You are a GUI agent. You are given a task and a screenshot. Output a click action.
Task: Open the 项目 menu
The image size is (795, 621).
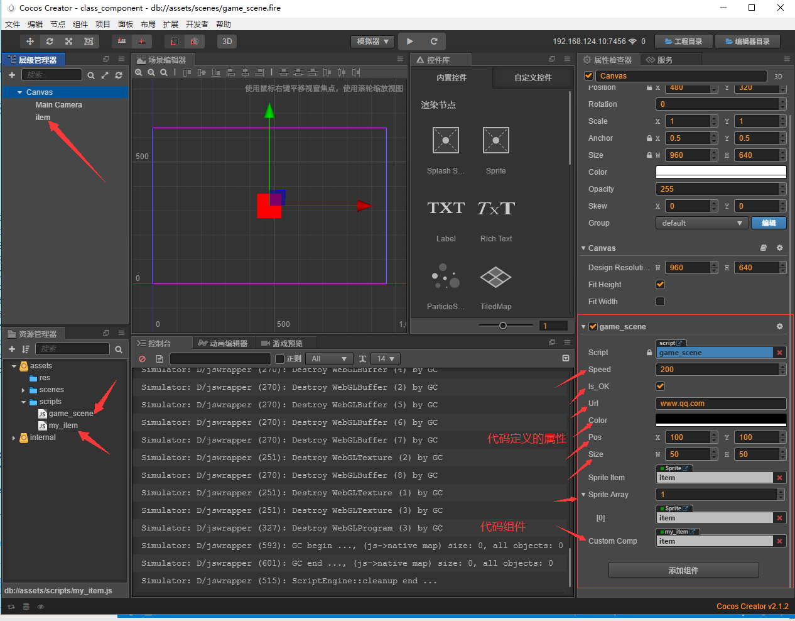tap(103, 24)
